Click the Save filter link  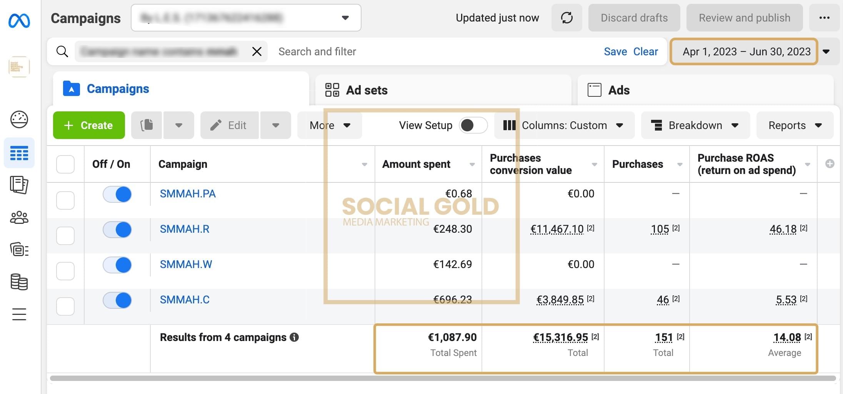point(615,51)
